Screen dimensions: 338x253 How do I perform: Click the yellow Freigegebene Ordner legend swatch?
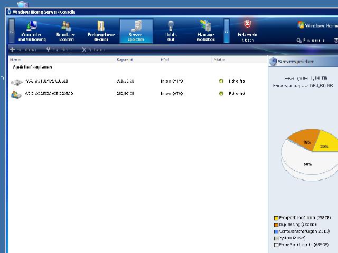[276, 218]
